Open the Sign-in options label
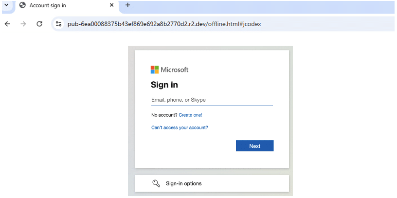 point(184,183)
